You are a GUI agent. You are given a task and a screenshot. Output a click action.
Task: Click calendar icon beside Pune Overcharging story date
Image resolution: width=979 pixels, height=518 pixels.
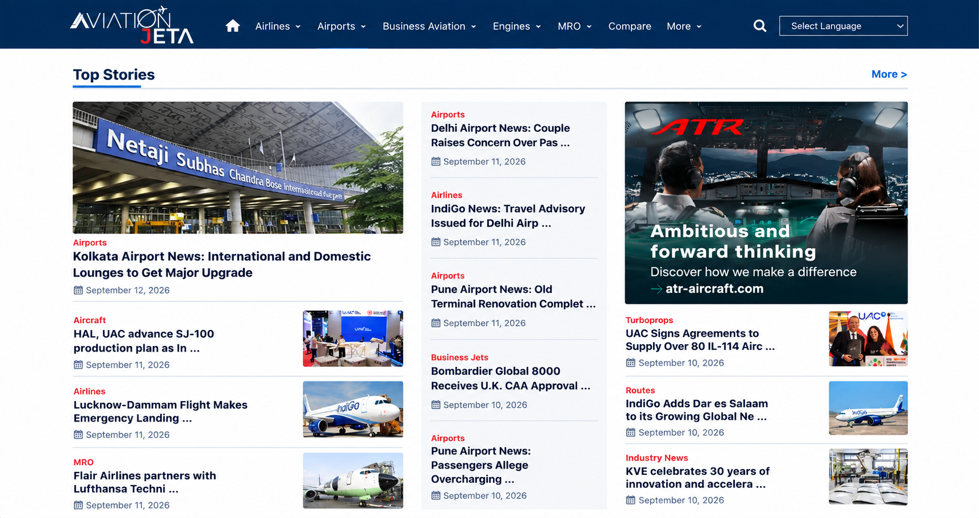pos(436,495)
